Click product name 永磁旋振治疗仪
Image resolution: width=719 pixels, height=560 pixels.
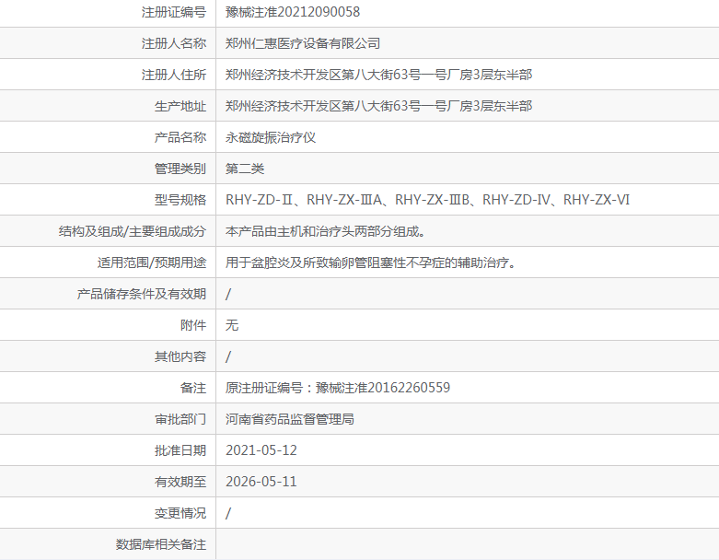[x=271, y=137]
